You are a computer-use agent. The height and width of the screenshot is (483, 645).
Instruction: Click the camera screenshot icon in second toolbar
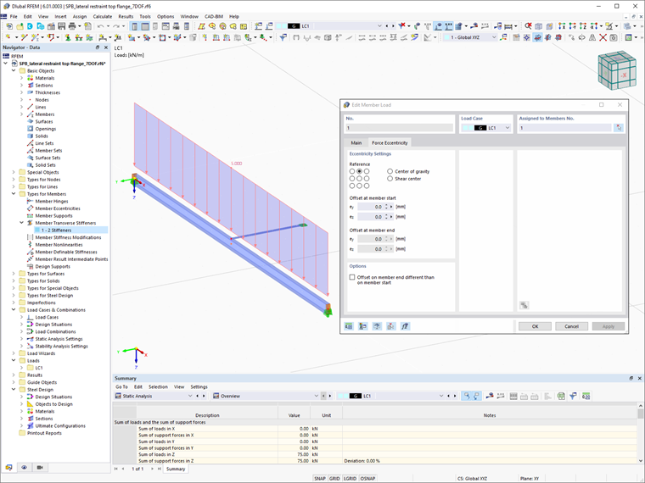614,37
